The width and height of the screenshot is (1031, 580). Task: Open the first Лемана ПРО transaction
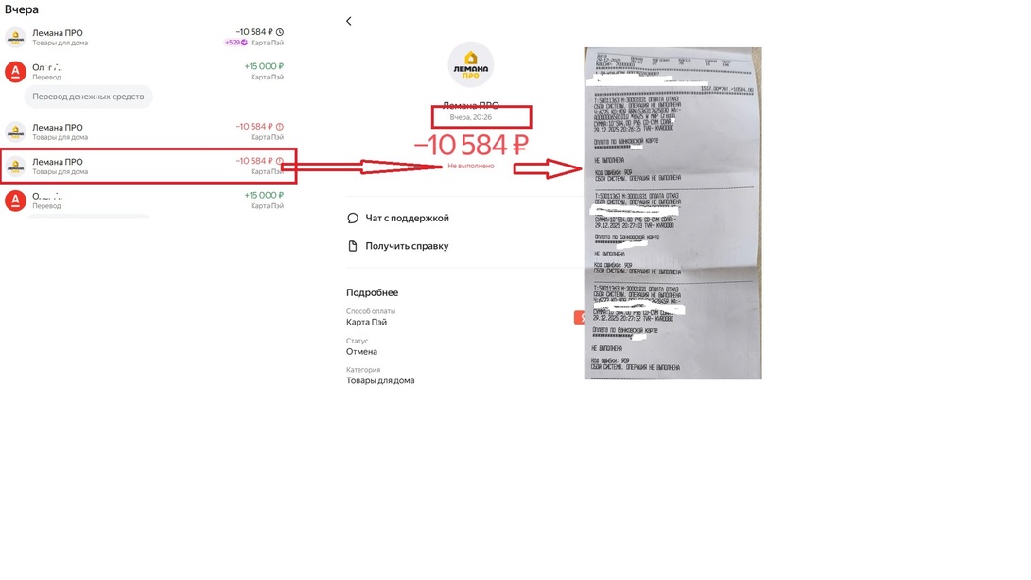tap(145, 37)
